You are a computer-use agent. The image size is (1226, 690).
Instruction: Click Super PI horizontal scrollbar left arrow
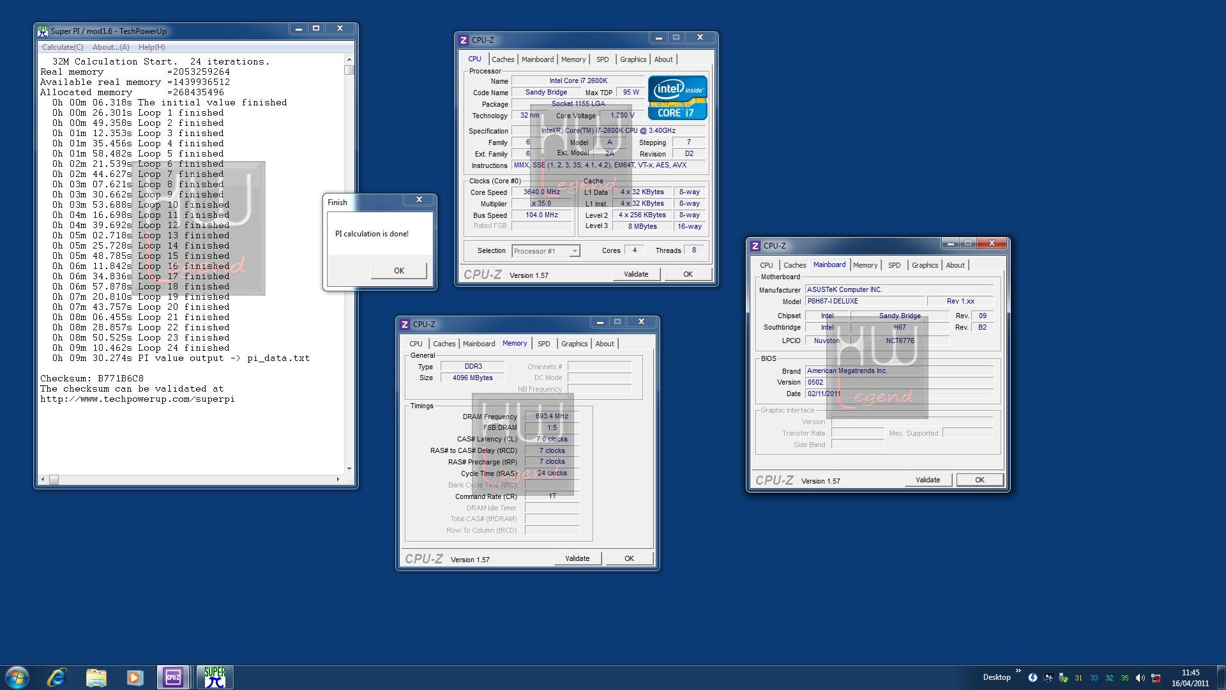(x=43, y=479)
